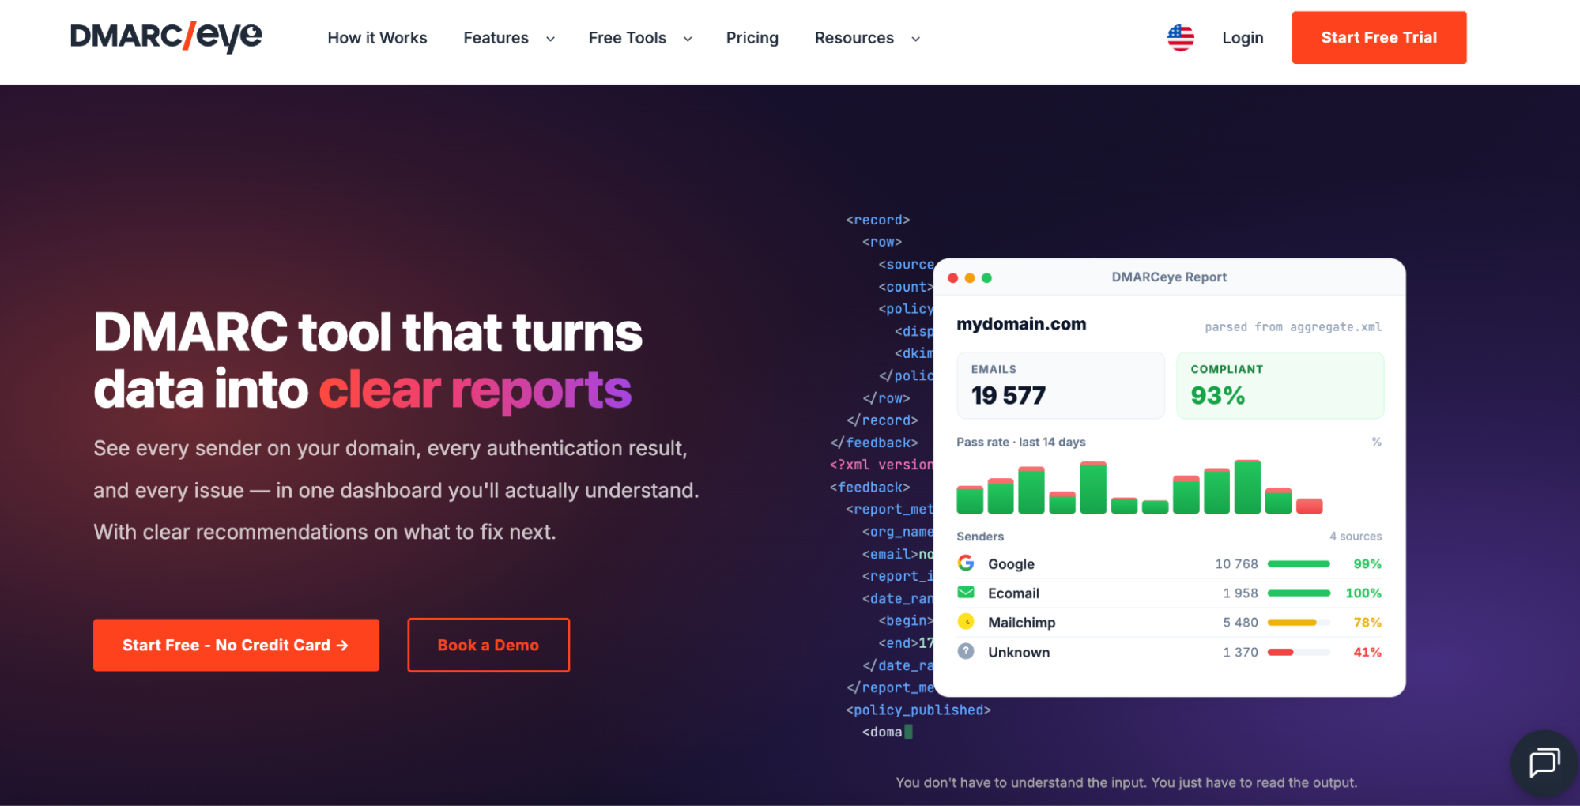Click the opening <record> code line

(x=878, y=220)
